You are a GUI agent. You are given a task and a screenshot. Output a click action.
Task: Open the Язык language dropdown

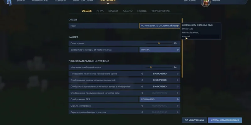160,26
